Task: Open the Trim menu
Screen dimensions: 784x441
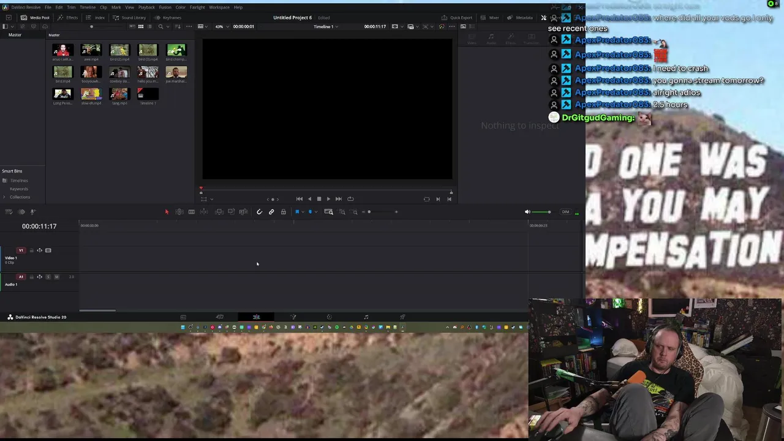Action: click(71, 7)
